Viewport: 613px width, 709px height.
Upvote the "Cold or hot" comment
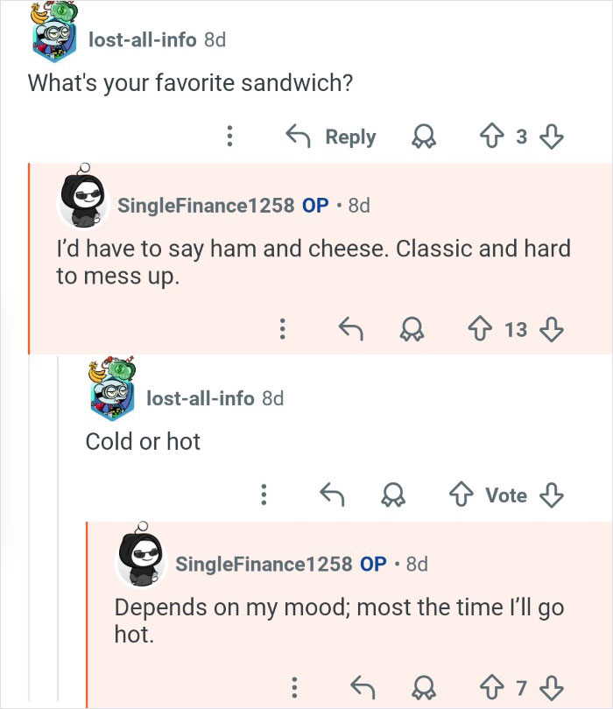click(x=462, y=495)
